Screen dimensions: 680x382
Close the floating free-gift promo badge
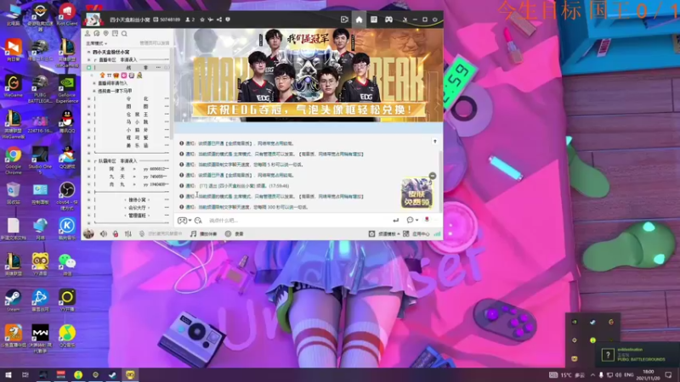(433, 176)
